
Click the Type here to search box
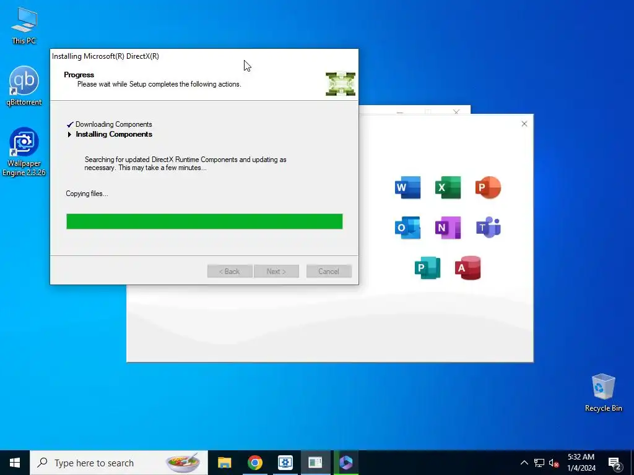coord(119,463)
